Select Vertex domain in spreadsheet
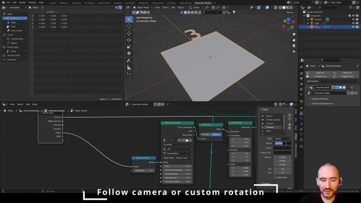Viewport: 361px width, 203px height. point(15,18)
